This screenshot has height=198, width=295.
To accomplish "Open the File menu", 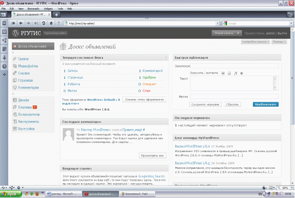I will (x=3, y=9).
